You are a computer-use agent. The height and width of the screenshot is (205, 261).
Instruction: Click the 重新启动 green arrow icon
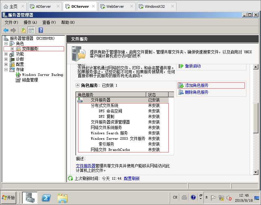tap(181, 66)
